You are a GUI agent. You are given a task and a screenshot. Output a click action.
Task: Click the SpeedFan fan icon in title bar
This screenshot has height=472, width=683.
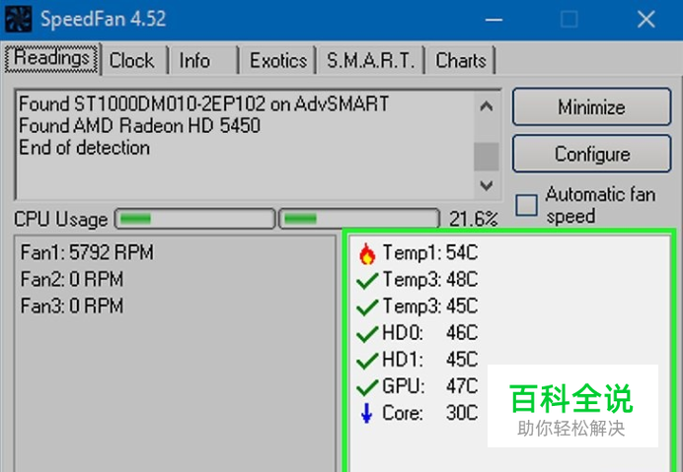[19, 19]
